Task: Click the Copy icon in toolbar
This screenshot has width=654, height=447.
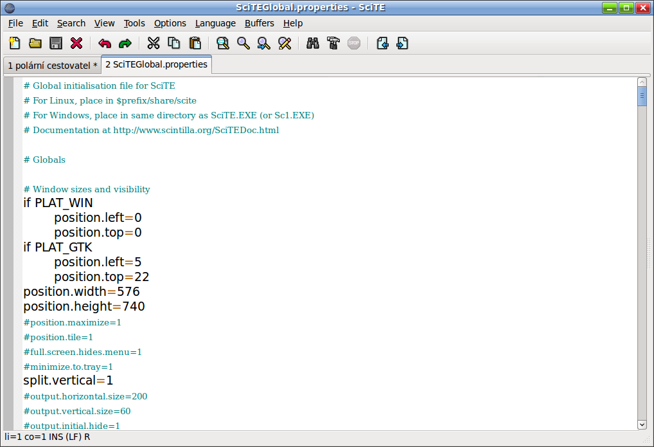Action: pyautogui.click(x=174, y=43)
